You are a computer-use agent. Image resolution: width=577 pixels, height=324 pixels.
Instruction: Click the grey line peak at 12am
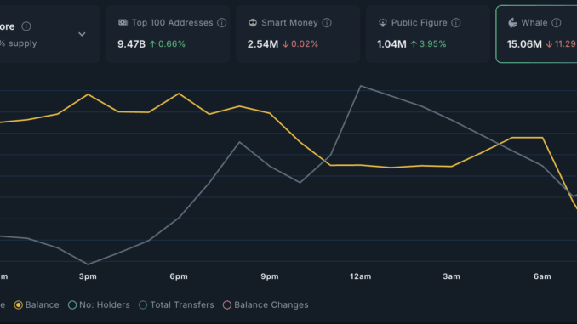(361, 86)
